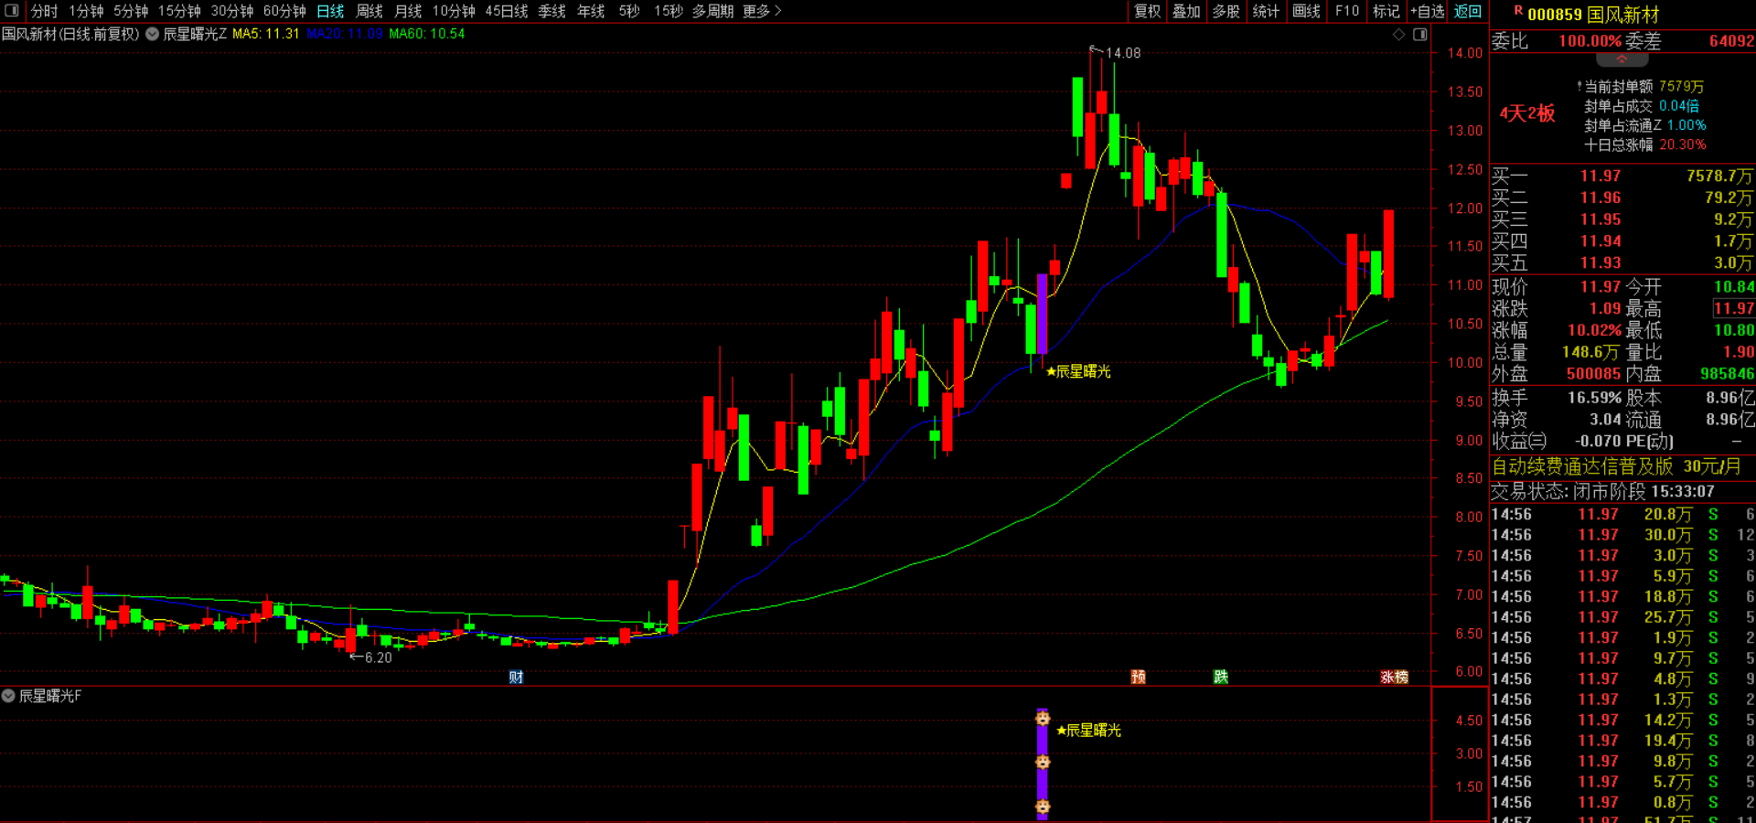Screen dimensions: 1756x823
Task: Click the 涨榜 marker at chart bottom
Action: (x=1395, y=677)
